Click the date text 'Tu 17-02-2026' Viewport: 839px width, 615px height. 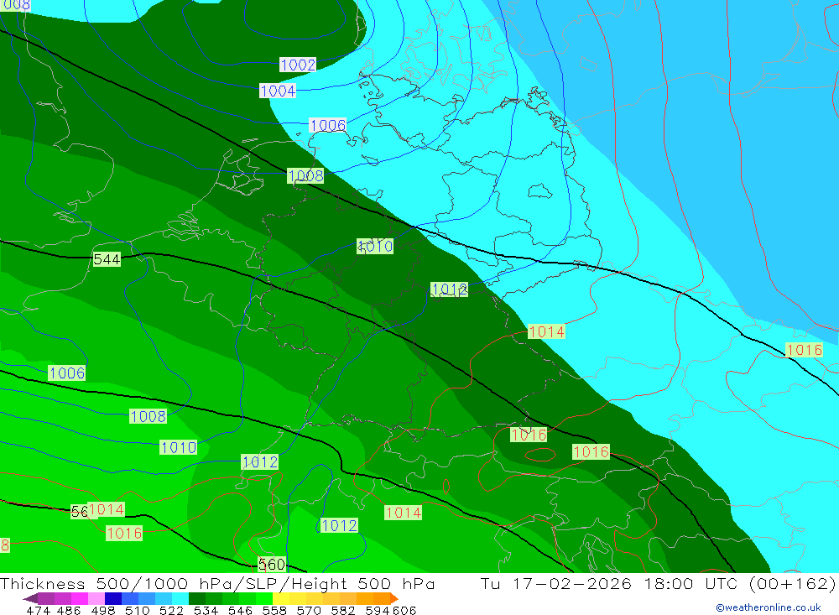(556, 583)
